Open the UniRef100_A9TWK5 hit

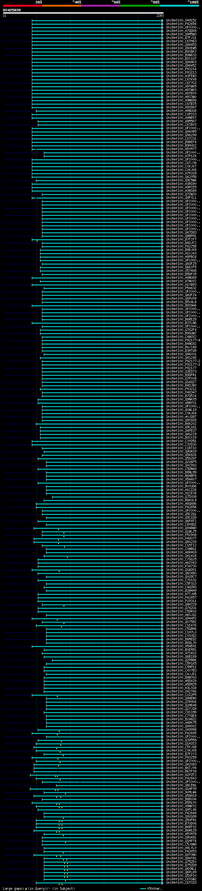(x=181, y=87)
